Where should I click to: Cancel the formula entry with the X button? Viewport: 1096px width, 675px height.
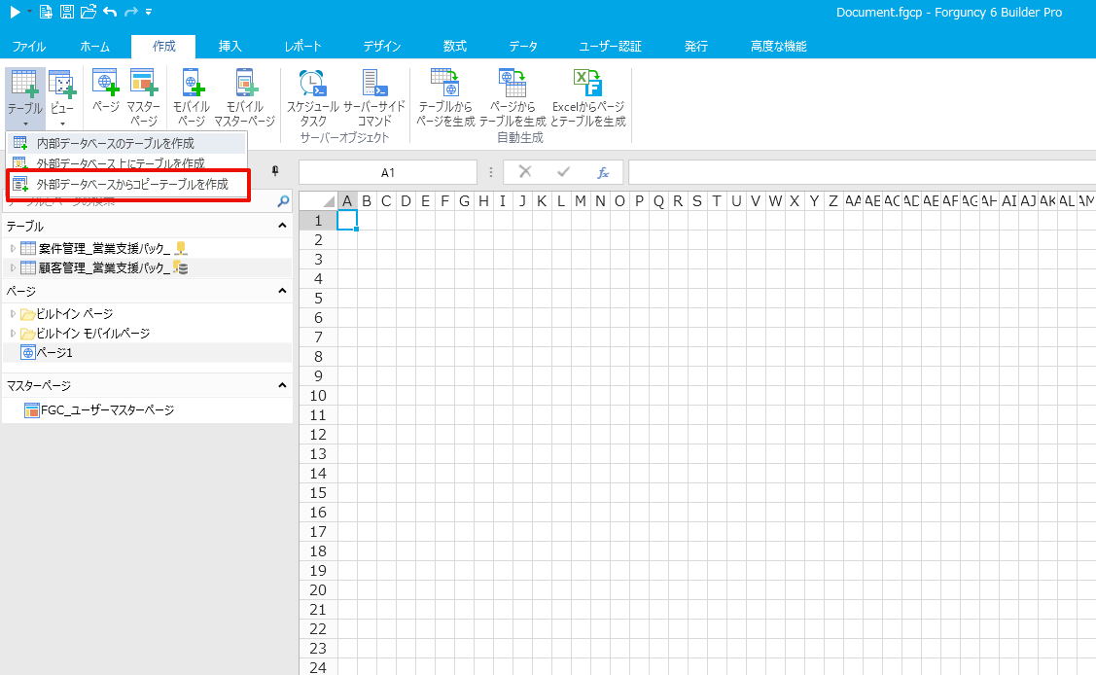point(525,172)
